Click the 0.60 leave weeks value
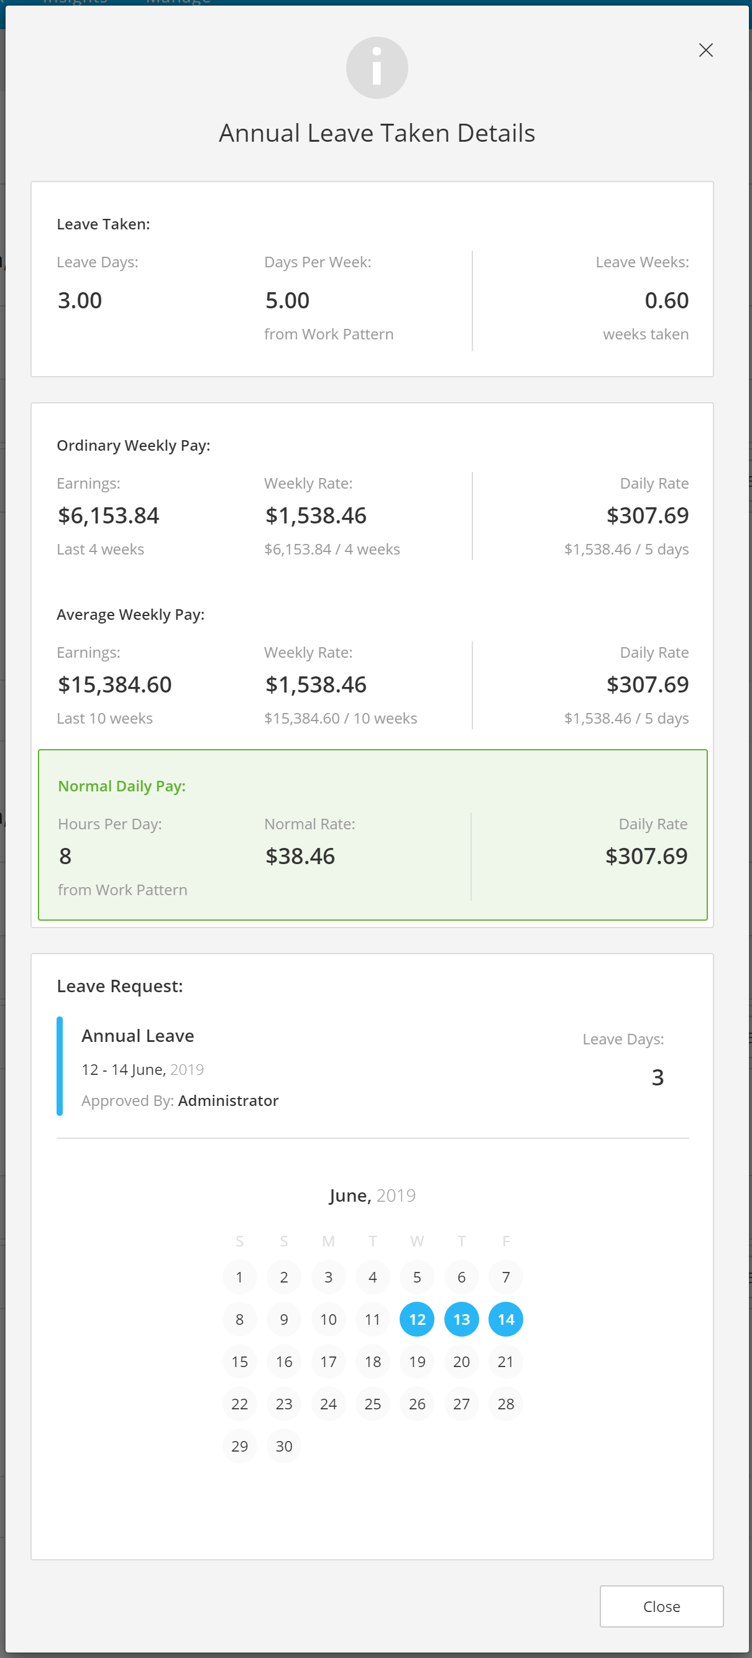Image resolution: width=752 pixels, height=1658 pixels. tap(666, 300)
